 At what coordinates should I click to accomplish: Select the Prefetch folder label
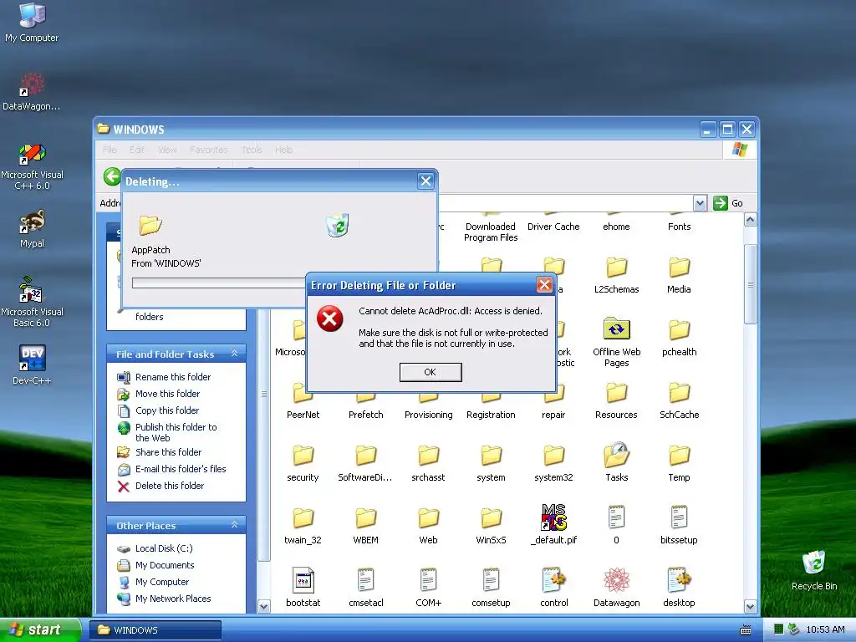[x=366, y=415]
